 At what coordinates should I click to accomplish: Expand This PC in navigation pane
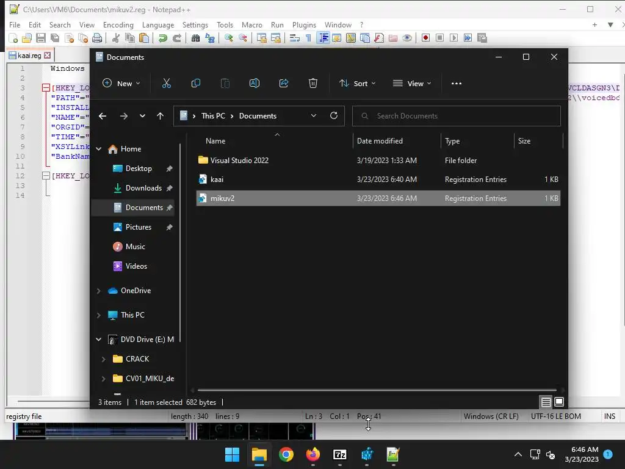[x=99, y=315]
